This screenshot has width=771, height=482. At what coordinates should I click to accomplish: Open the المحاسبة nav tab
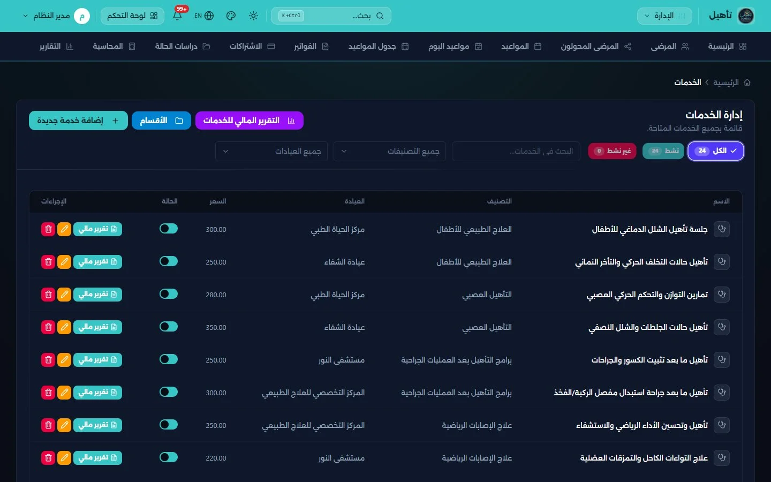tap(114, 47)
